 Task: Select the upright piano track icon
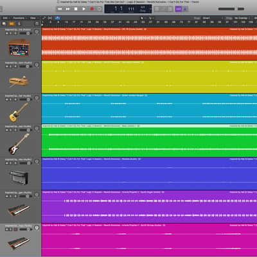19,177
